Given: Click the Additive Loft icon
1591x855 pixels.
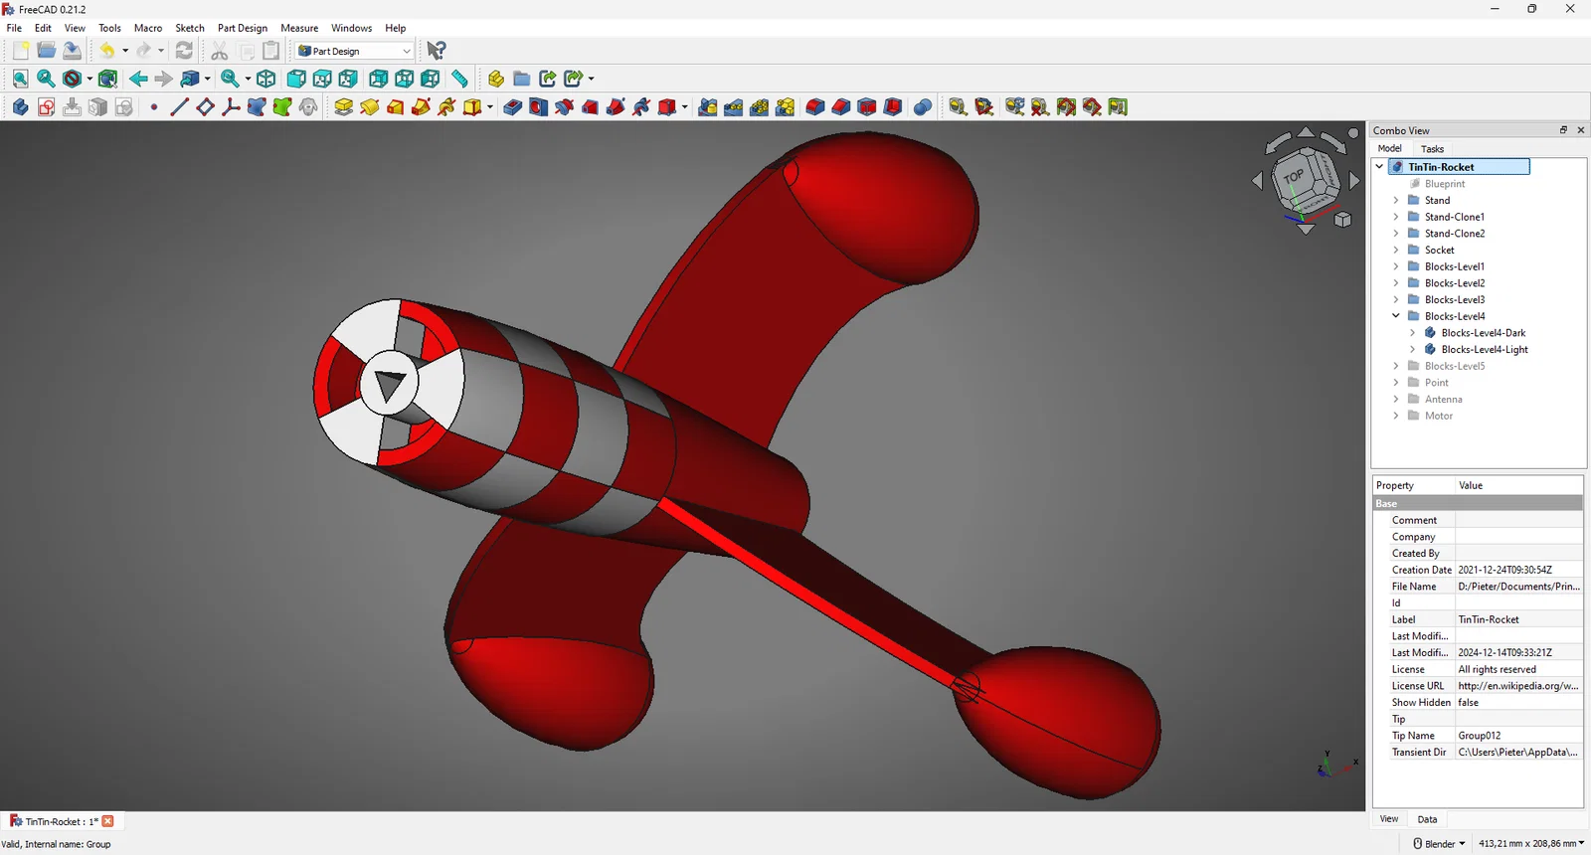Looking at the screenshot, I should (395, 107).
